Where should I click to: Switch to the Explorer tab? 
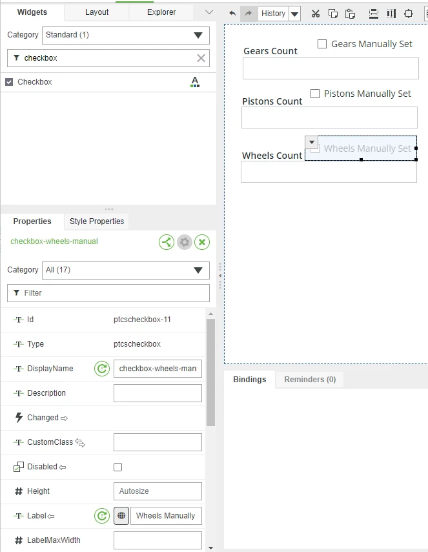click(x=161, y=12)
